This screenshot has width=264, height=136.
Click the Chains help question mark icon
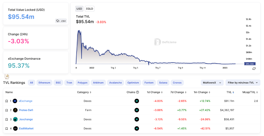pos(137,92)
